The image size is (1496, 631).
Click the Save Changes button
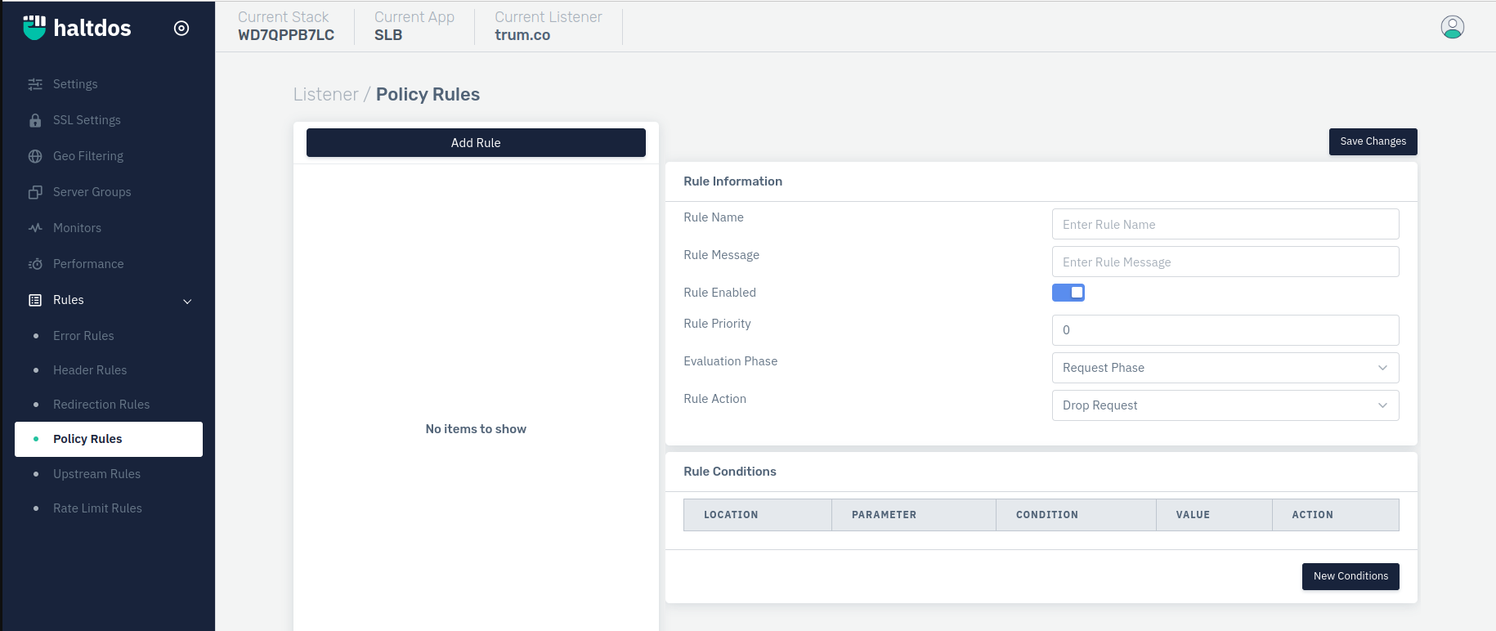pyautogui.click(x=1373, y=141)
